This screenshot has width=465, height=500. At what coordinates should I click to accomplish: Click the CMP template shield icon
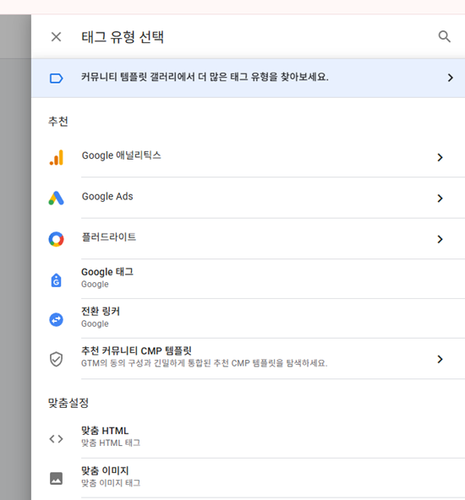coord(56,359)
